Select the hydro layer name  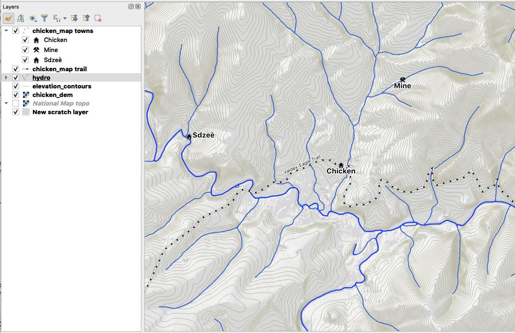click(x=42, y=77)
